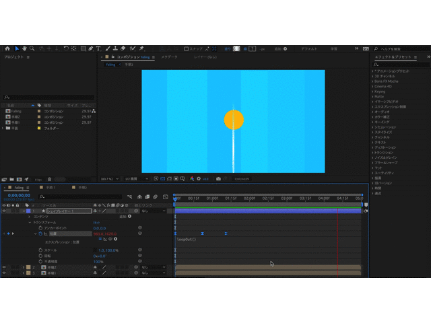Click the position value 960.0,1620.0

[x=104, y=234]
